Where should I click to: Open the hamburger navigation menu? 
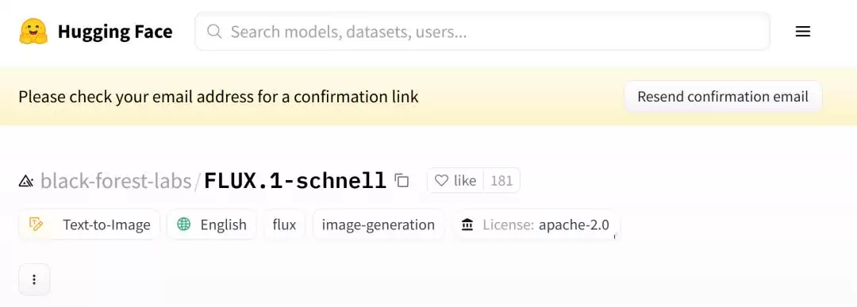(x=802, y=32)
